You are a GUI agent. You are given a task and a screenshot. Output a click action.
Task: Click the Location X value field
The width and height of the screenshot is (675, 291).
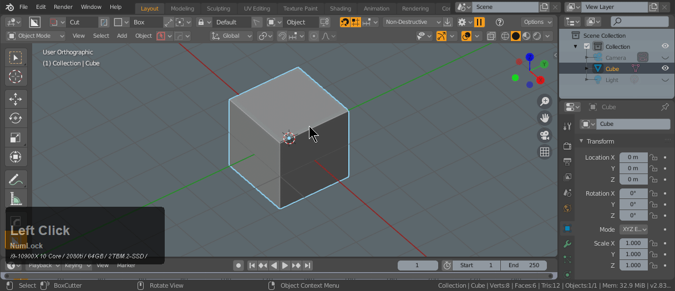click(633, 157)
